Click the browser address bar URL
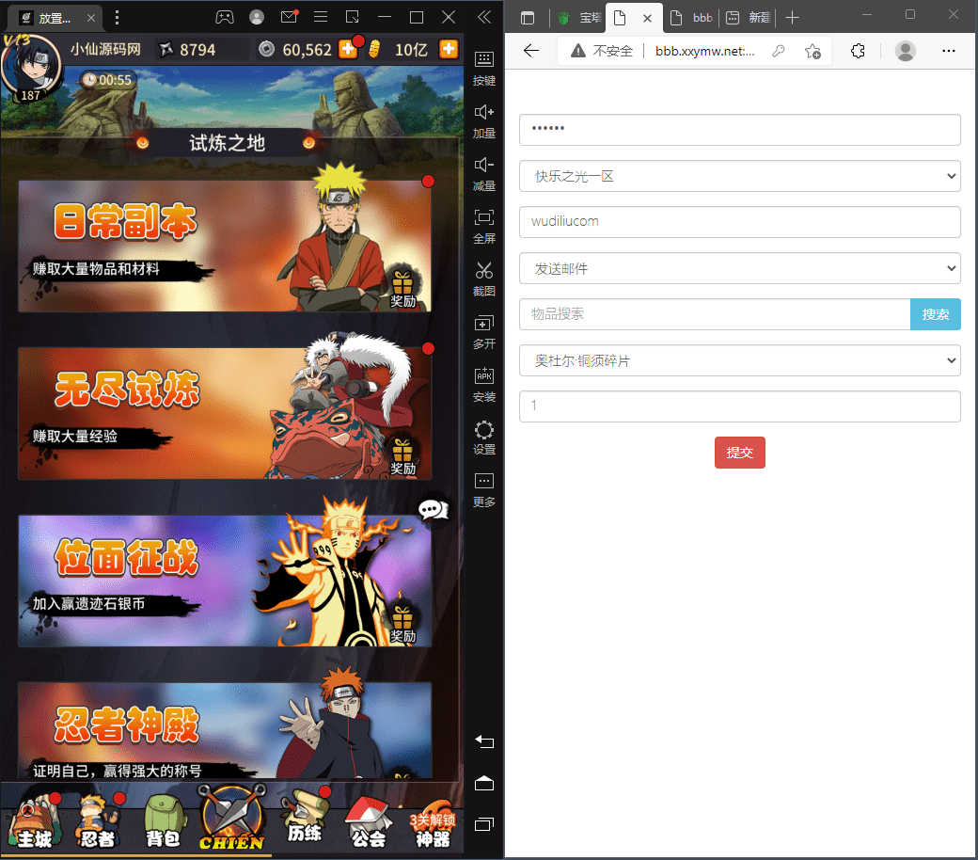Image resolution: width=978 pixels, height=860 pixels. (704, 51)
